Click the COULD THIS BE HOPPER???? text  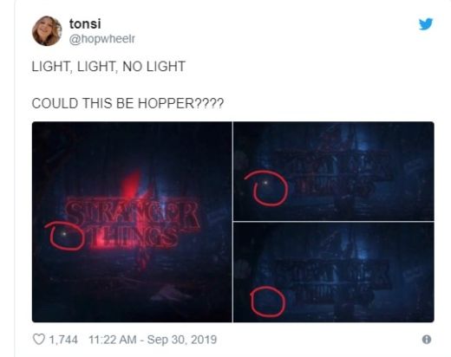pos(127,103)
